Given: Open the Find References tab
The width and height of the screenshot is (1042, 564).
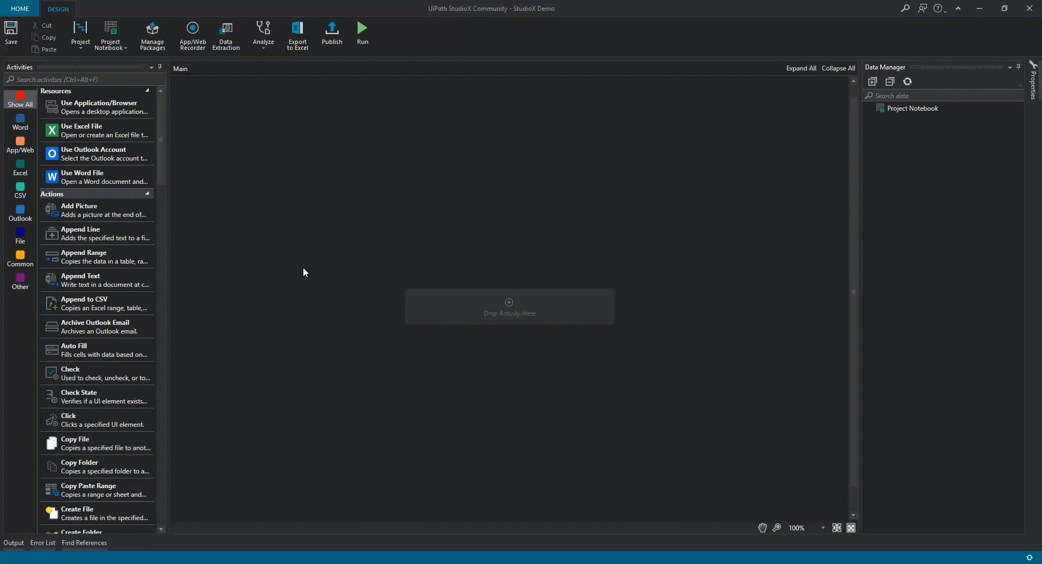Looking at the screenshot, I should pos(84,543).
